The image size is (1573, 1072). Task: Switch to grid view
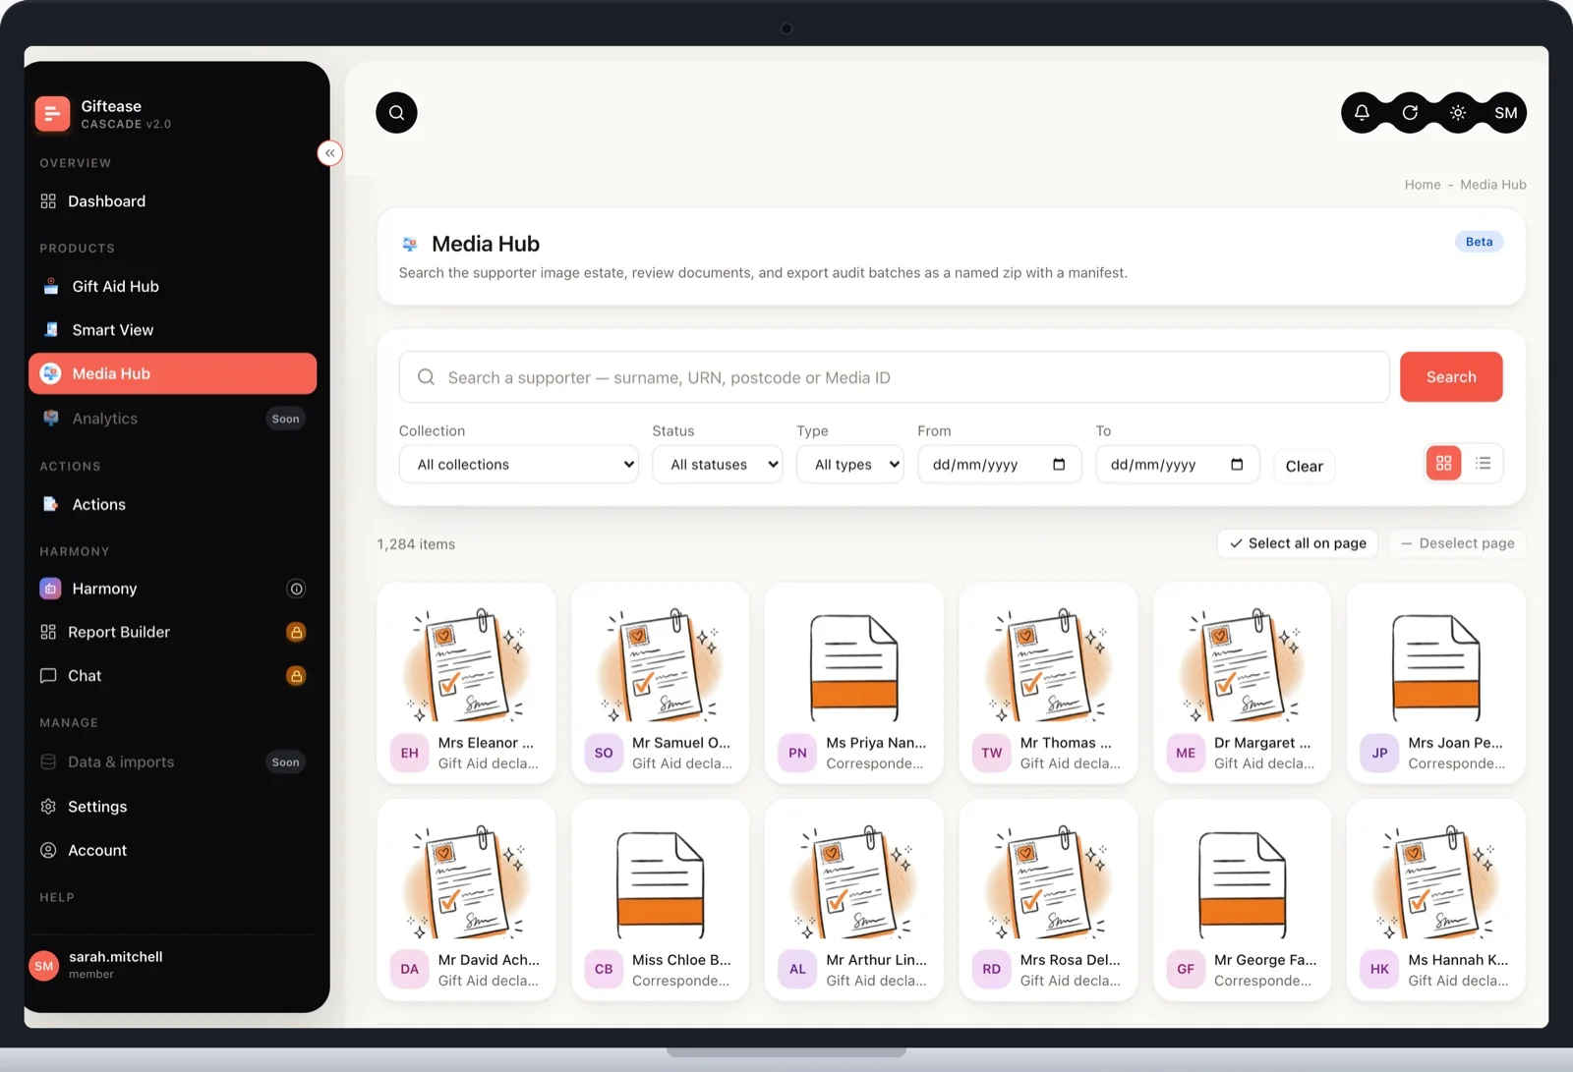coord(1444,463)
